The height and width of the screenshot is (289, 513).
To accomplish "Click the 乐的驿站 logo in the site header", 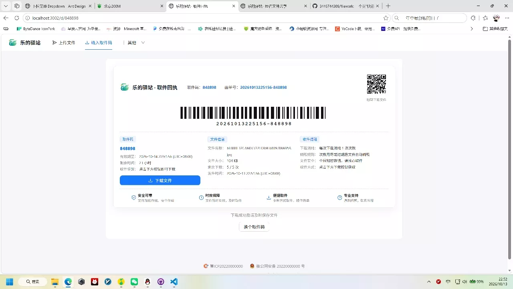I will (24, 43).
